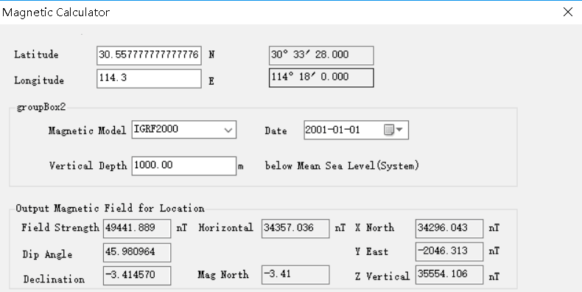Select the Z Vertical output value
This screenshot has width=582, height=292.
click(x=449, y=275)
